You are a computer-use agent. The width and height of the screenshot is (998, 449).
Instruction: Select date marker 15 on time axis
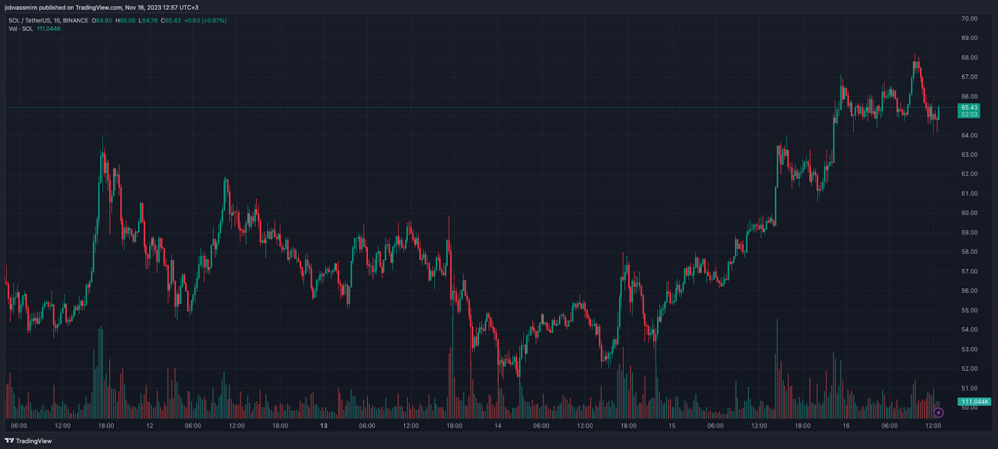pos(672,426)
